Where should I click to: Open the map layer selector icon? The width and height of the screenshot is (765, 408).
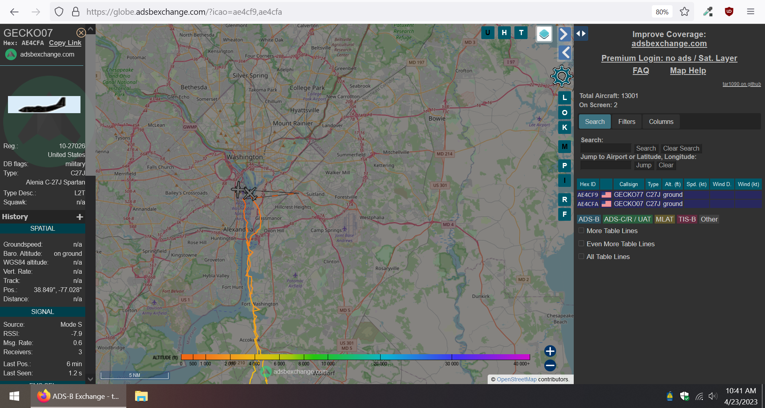(x=544, y=34)
